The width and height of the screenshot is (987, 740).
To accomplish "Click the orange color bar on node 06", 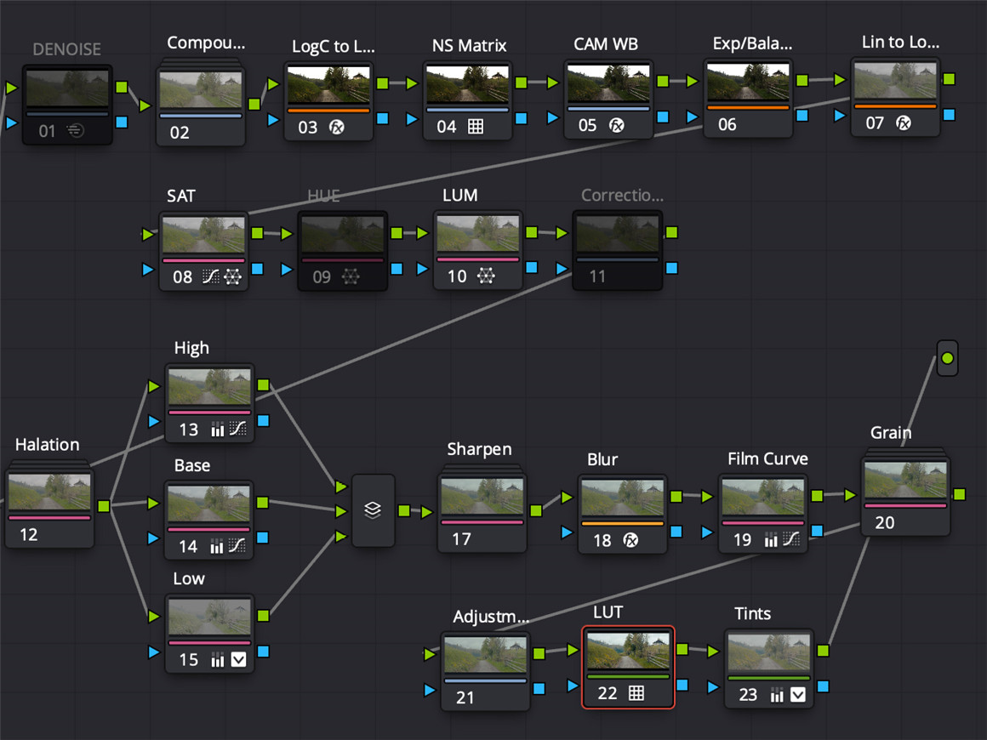I will (x=748, y=108).
